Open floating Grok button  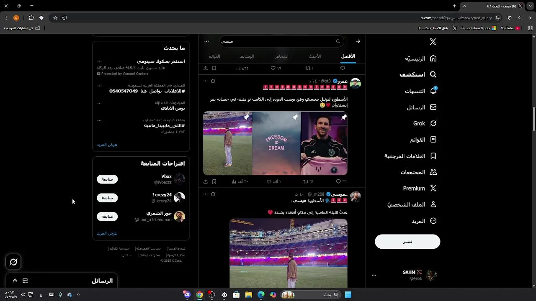point(13,262)
